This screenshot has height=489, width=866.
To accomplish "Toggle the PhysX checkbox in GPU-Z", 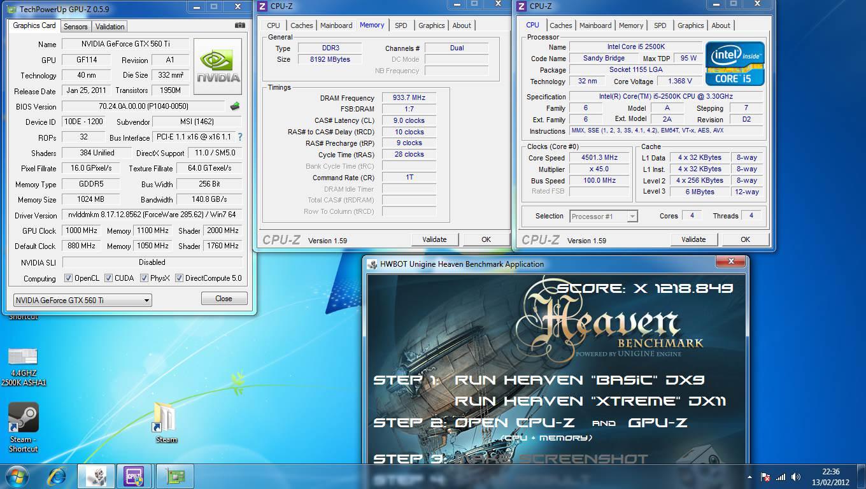I will coord(145,278).
